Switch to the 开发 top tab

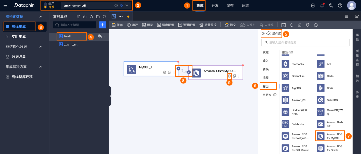click(215, 6)
